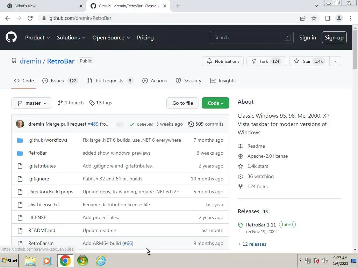Click the browser address bar URL
Viewport: 358px width, 268px height.
pyautogui.click(x=80, y=18)
